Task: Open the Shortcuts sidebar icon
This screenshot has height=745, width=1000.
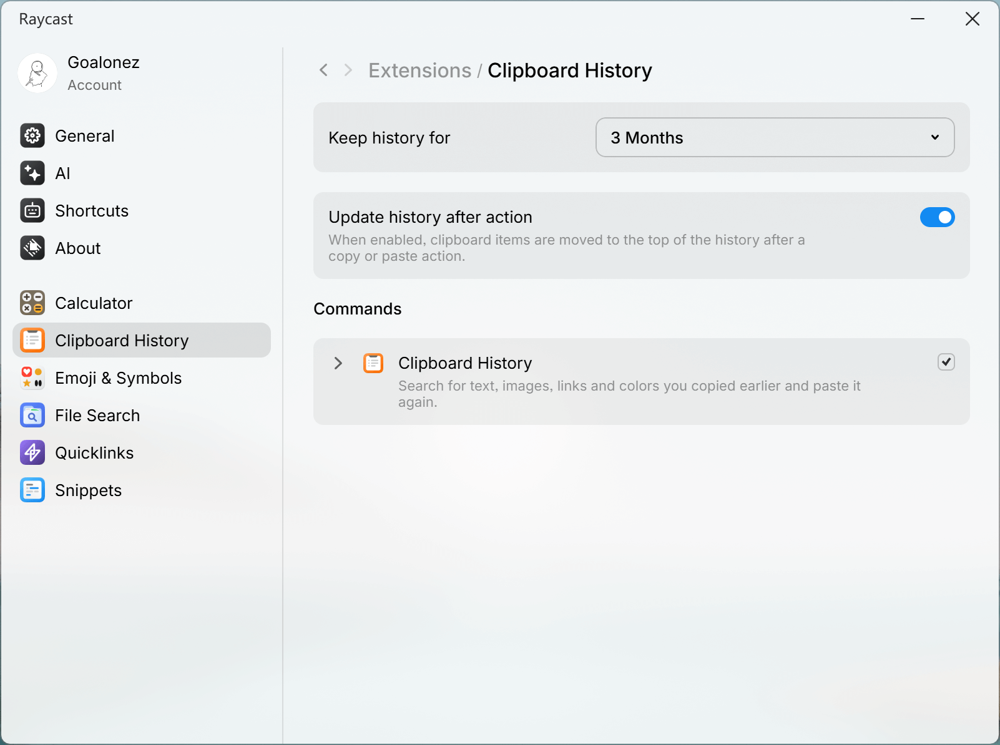Action: (x=32, y=211)
